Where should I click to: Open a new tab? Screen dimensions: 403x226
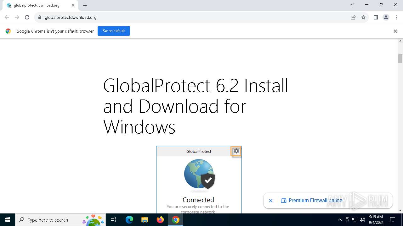click(x=85, y=5)
